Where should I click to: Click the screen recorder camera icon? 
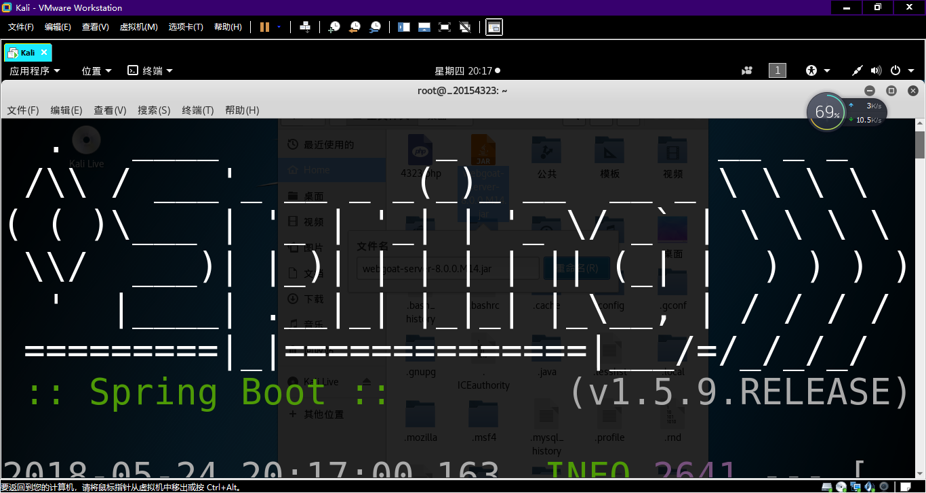coord(747,70)
